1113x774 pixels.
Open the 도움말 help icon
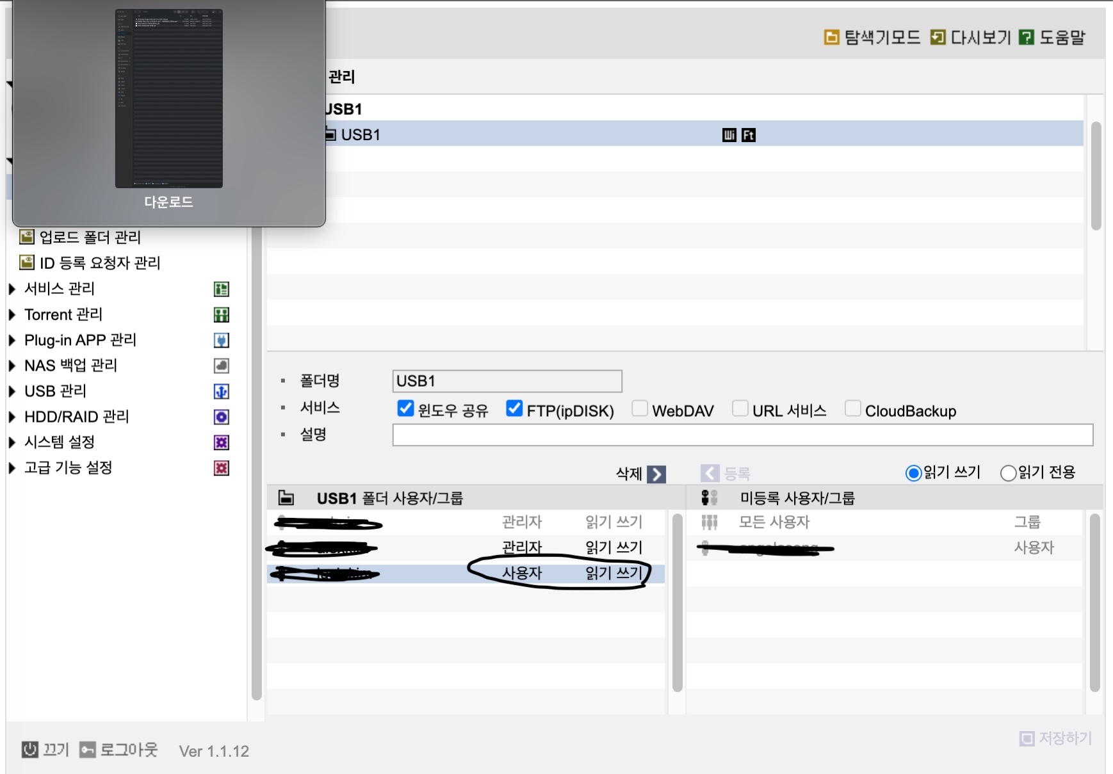[x=1027, y=37]
